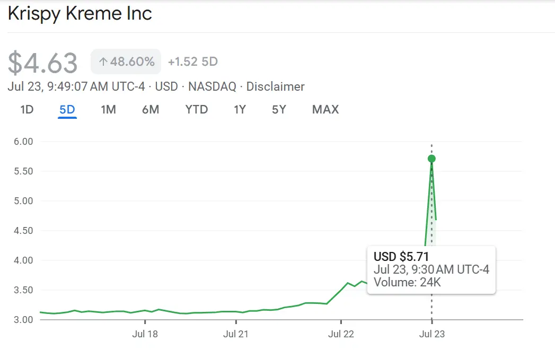Open the Disclaimer link
The image size is (555, 358).
click(x=276, y=86)
